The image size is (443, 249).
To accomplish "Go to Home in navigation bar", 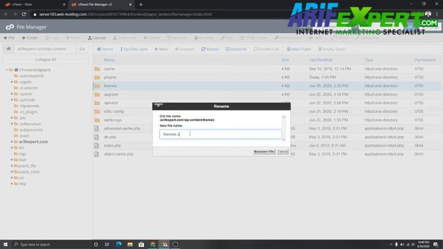I will [x=105, y=49].
